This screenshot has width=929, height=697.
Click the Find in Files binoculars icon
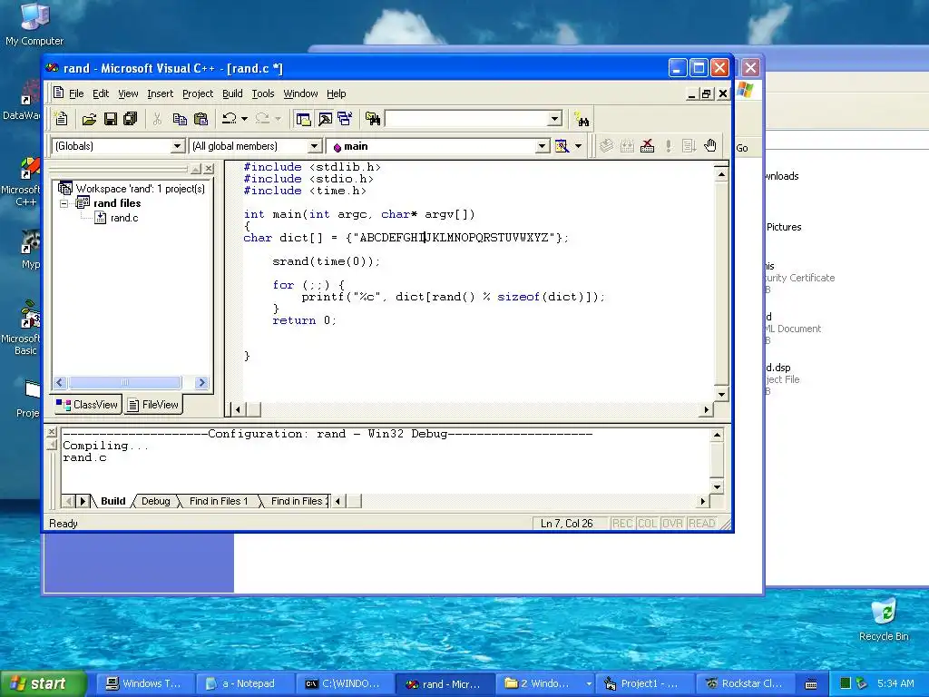click(x=373, y=119)
